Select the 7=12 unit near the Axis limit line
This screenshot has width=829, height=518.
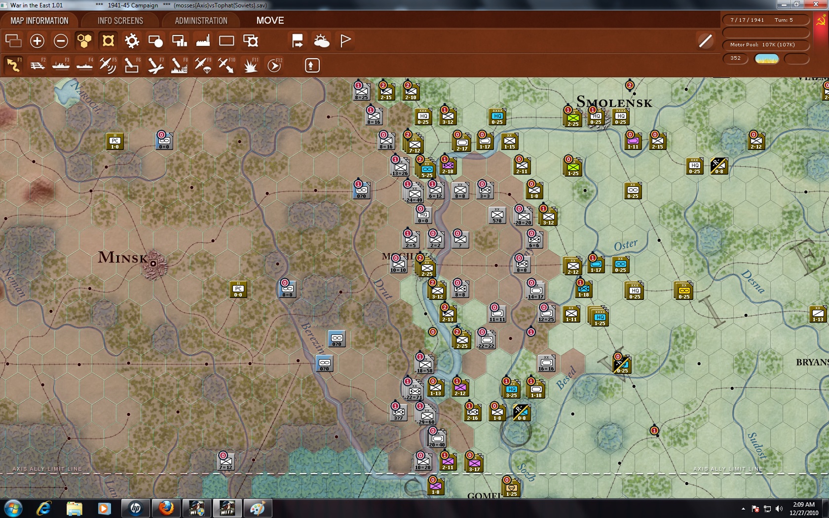coord(226,462)
